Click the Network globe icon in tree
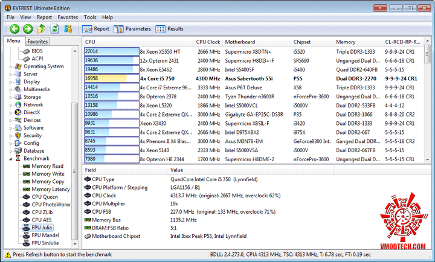 [18, 105]
